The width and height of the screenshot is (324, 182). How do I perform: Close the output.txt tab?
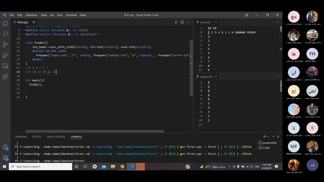coord(216,76)
